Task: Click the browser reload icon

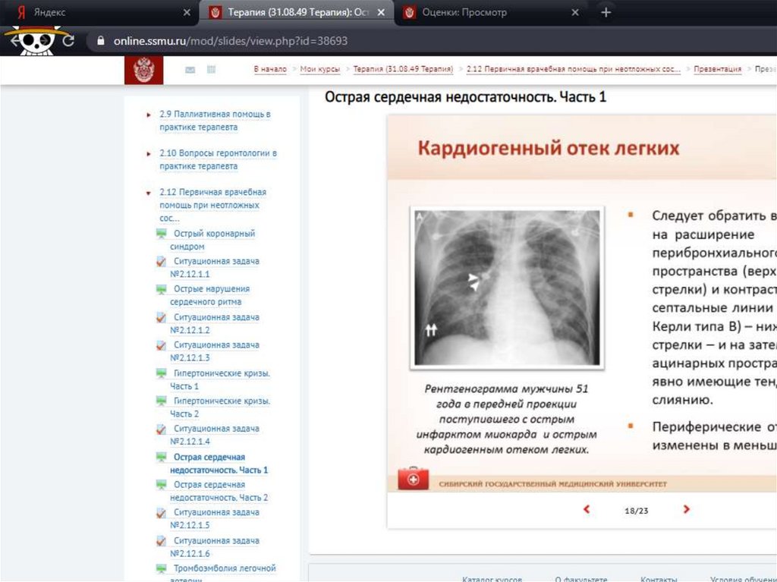Action: point(68,41)
